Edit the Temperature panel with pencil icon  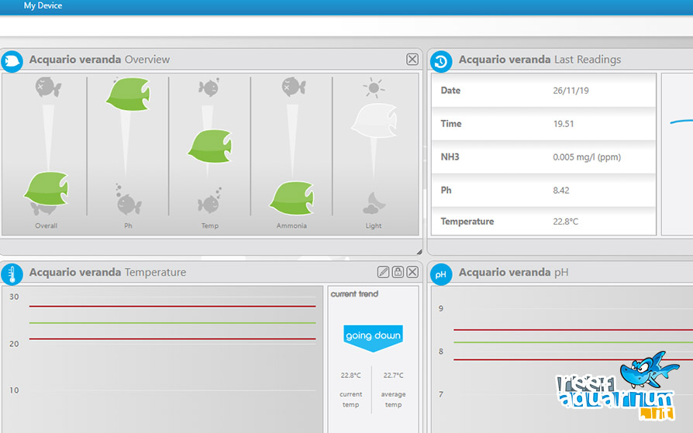coord(383,272)
